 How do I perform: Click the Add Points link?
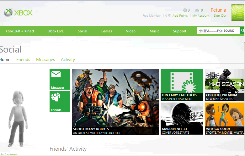[180, 16]
